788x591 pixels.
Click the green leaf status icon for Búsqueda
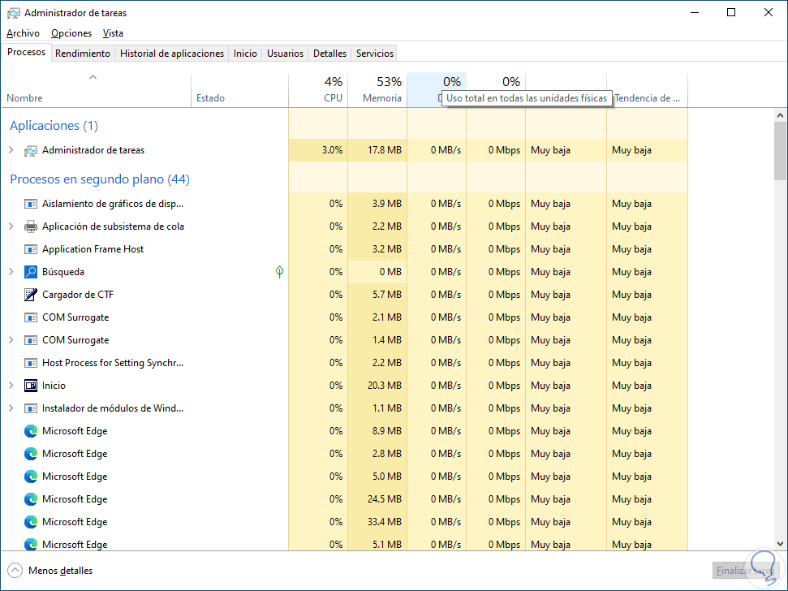pos(279,272)
